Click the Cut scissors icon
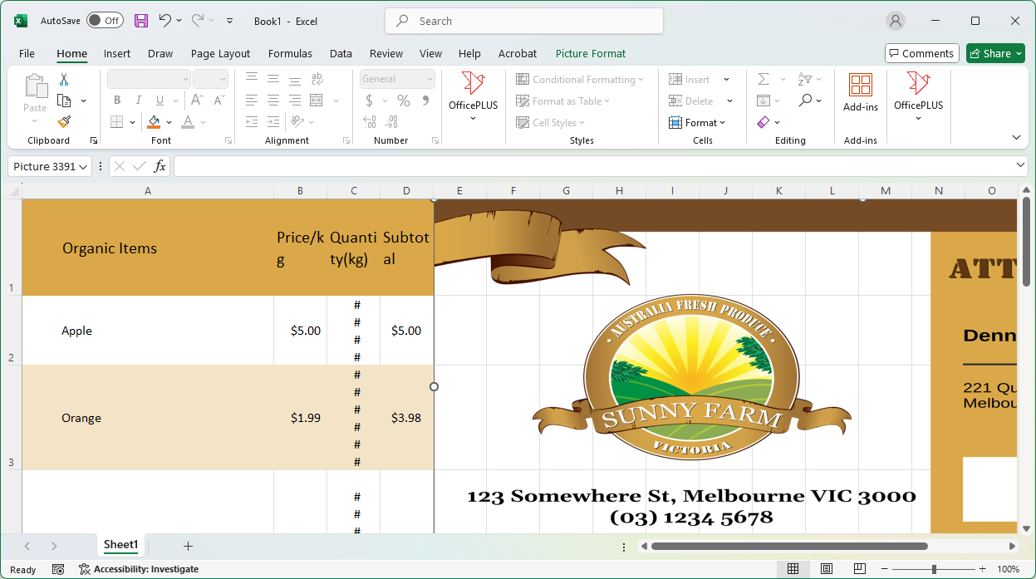The height and width of the screenshot is (579, 1036). (64, 80)
